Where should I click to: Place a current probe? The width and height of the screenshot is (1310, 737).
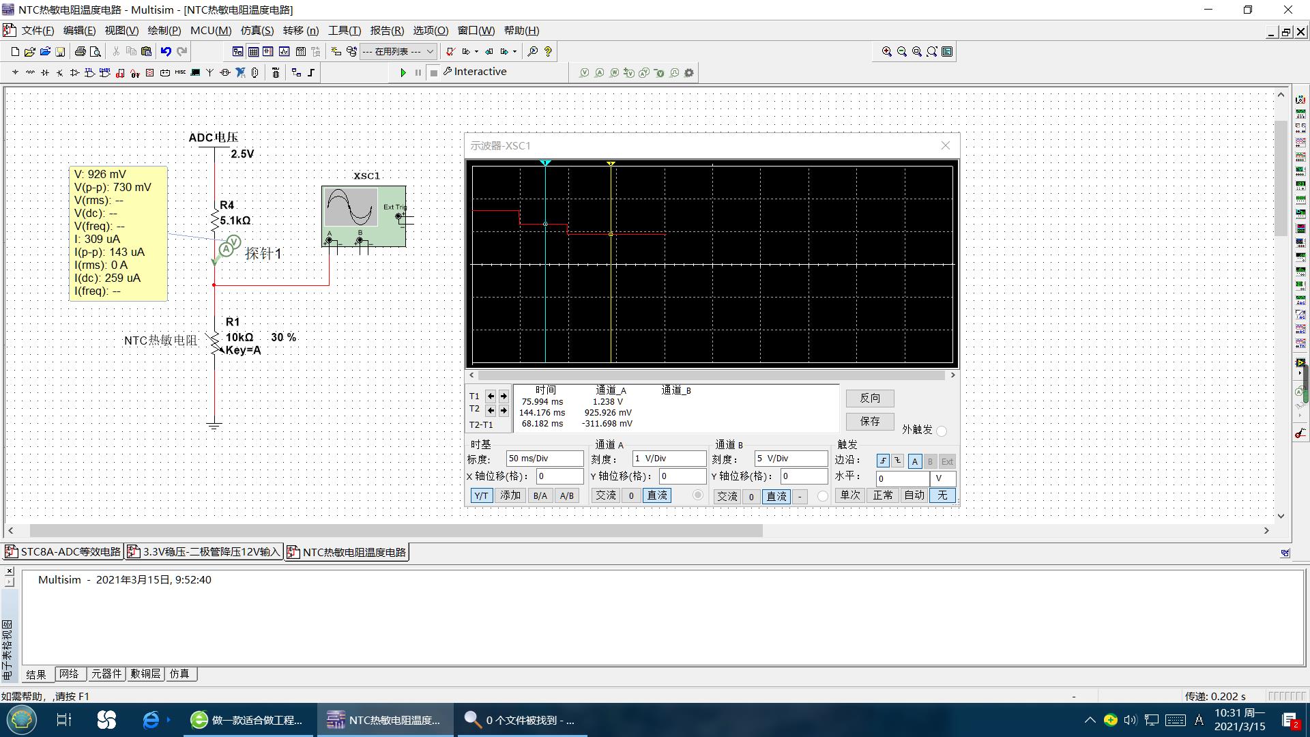click(599, 72)
